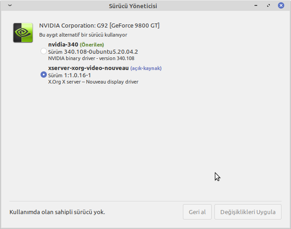291x229 pixels.
Task: Click the NVIDIA Corporation: G92 [GeForce 9800 GT] heading
Action: (x=99, y=25)
